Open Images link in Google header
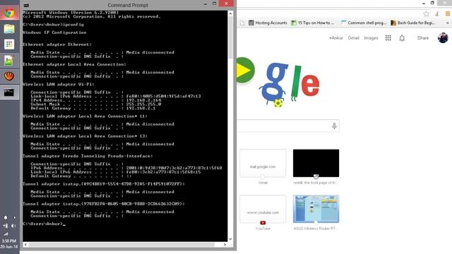 pos(371,38)
